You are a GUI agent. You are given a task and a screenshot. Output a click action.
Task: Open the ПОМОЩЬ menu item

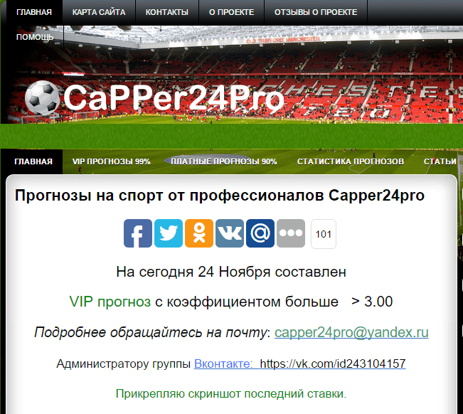click(35, 37)
